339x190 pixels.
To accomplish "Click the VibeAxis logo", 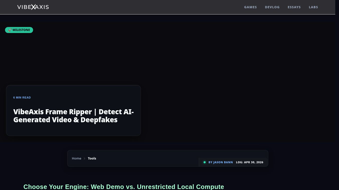I will click(33, 7).
